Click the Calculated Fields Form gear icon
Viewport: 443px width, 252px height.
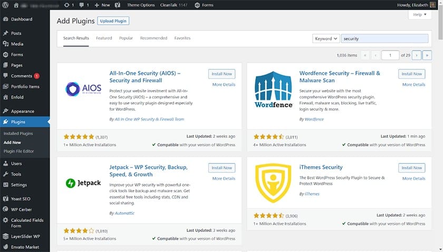point(5,220)
